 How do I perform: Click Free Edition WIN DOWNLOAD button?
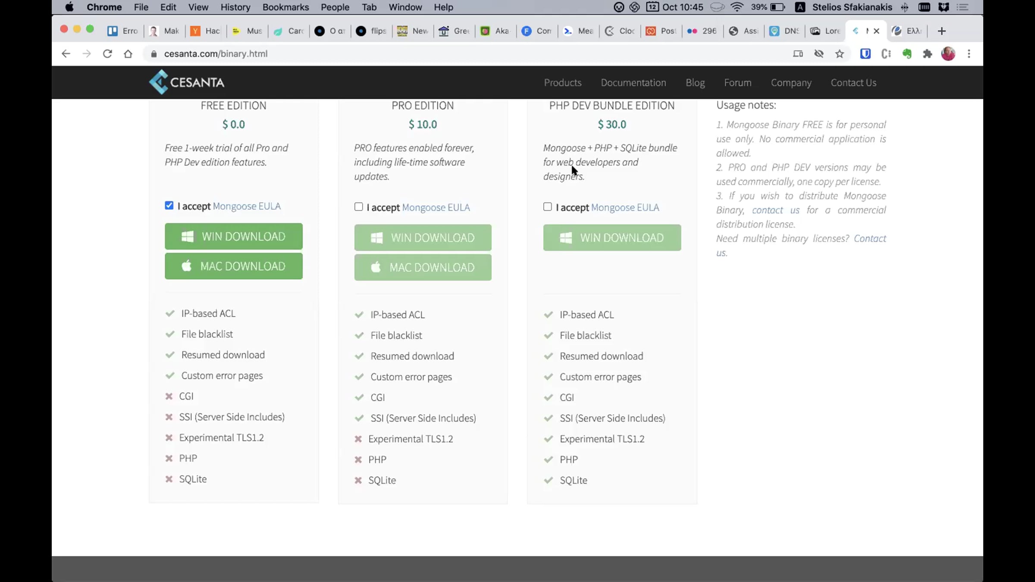[x=234, y=236]
